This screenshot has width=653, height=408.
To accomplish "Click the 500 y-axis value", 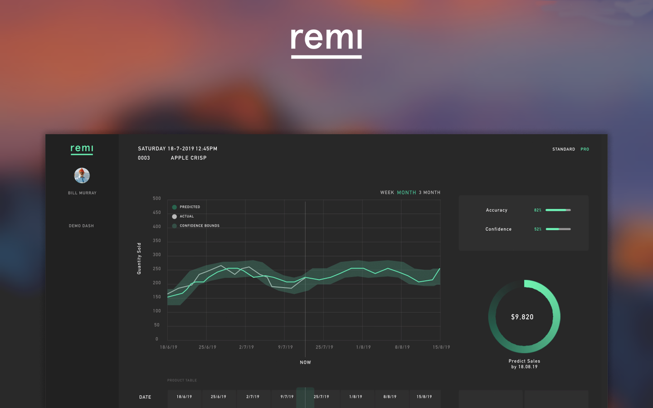I will 157,199.
